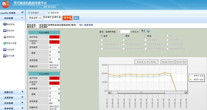This screenshot has width=207, height=110.
Task: Click the 编号5-电流 legend entry
Action: [197, 79]
